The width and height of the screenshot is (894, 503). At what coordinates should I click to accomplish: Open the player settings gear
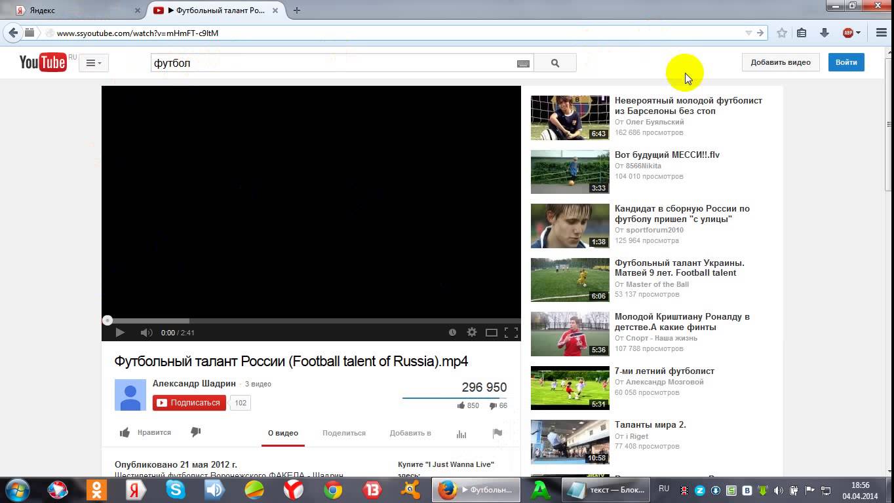(472, 333)
